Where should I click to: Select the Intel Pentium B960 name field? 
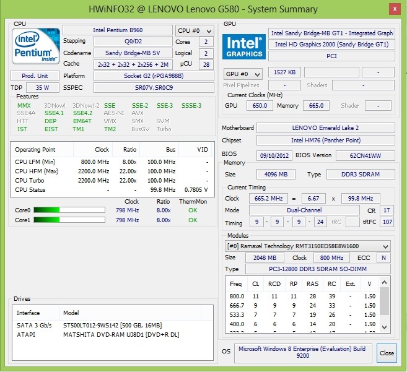coord(118,30)
